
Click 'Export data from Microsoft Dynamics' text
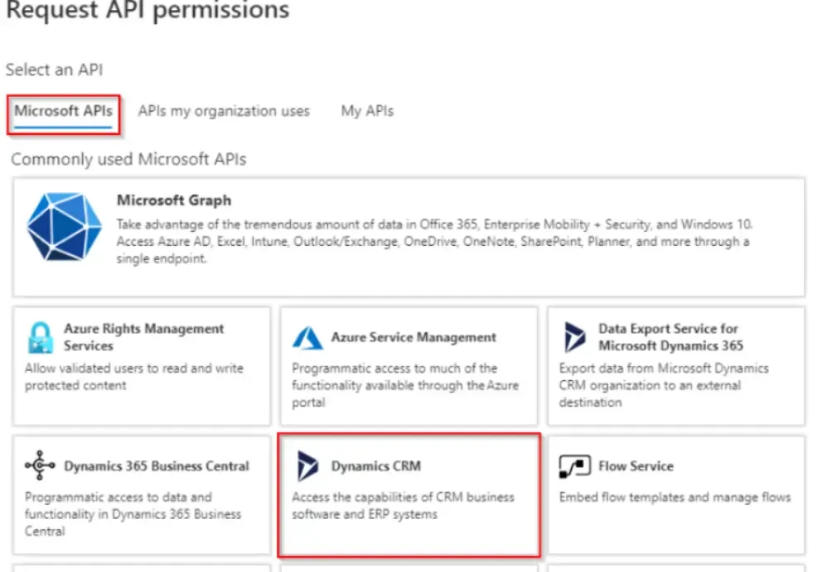tap(664, 368)
